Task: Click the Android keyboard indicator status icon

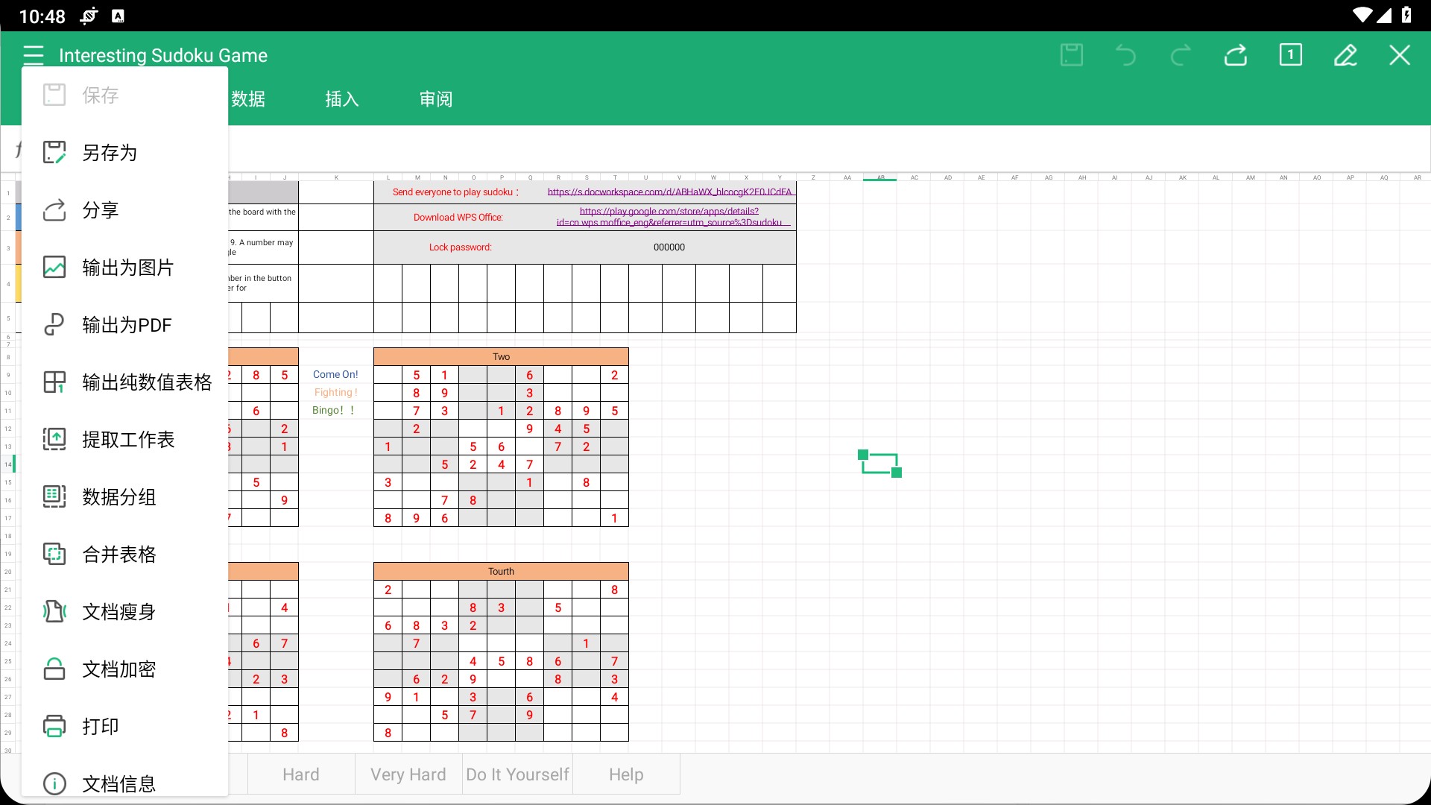Action: tap(118, 16)
